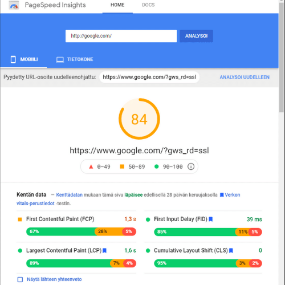Click the large https://www.google.com/?gws_rd=ssl heading
The height and width of the screenshot is (285, 285).
tap(139, 150)
